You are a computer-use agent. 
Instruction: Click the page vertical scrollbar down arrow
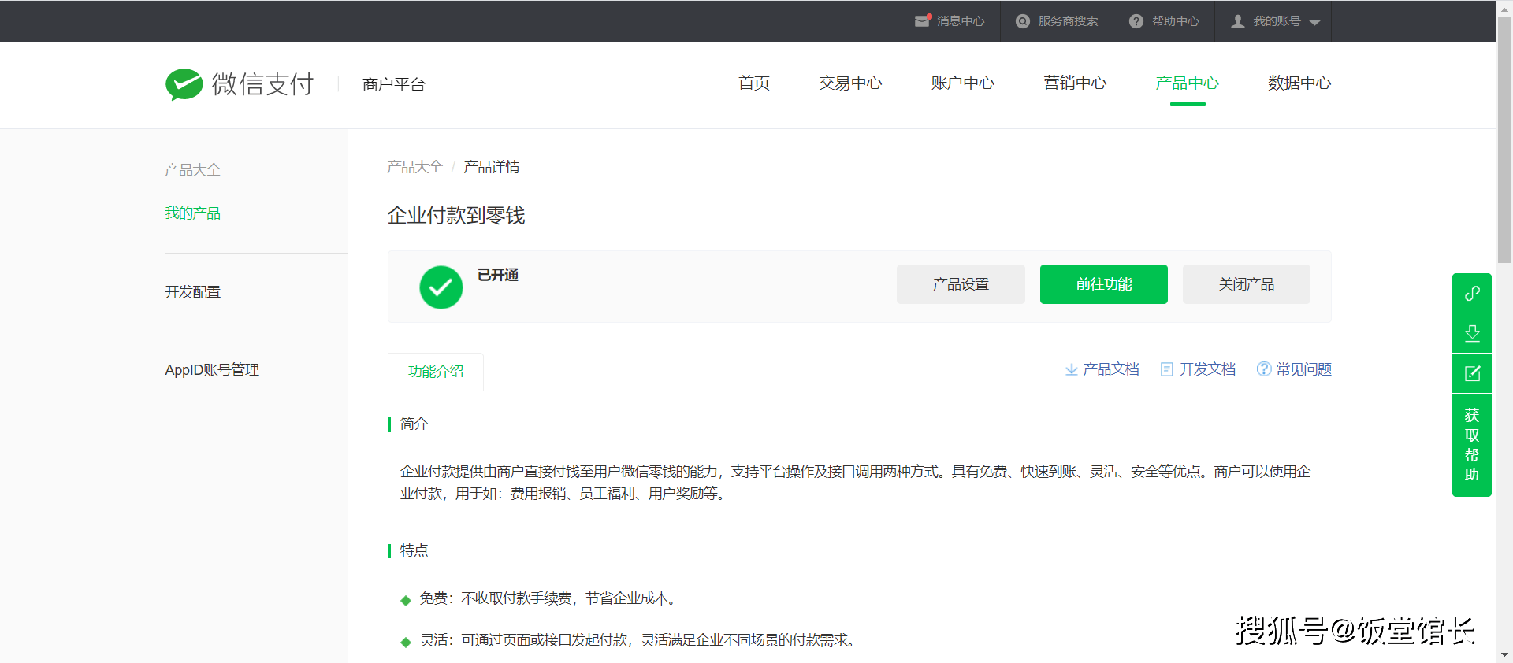(1504, 655)
